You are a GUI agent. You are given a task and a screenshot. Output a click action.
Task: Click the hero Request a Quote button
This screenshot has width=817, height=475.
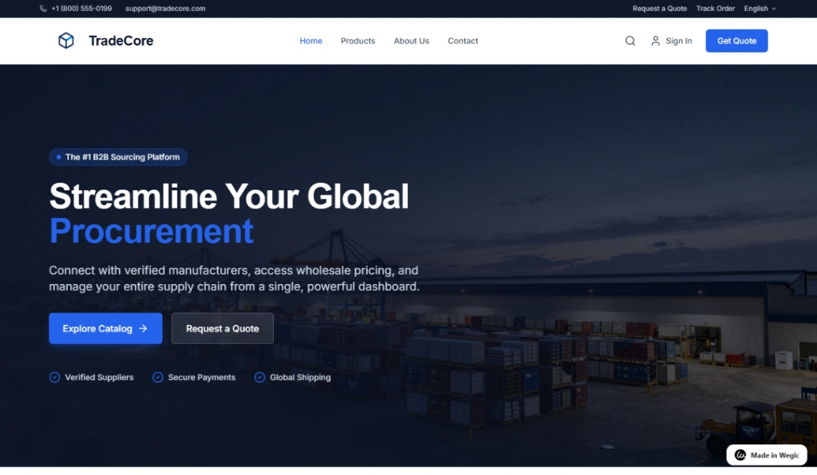coord(222,328)
